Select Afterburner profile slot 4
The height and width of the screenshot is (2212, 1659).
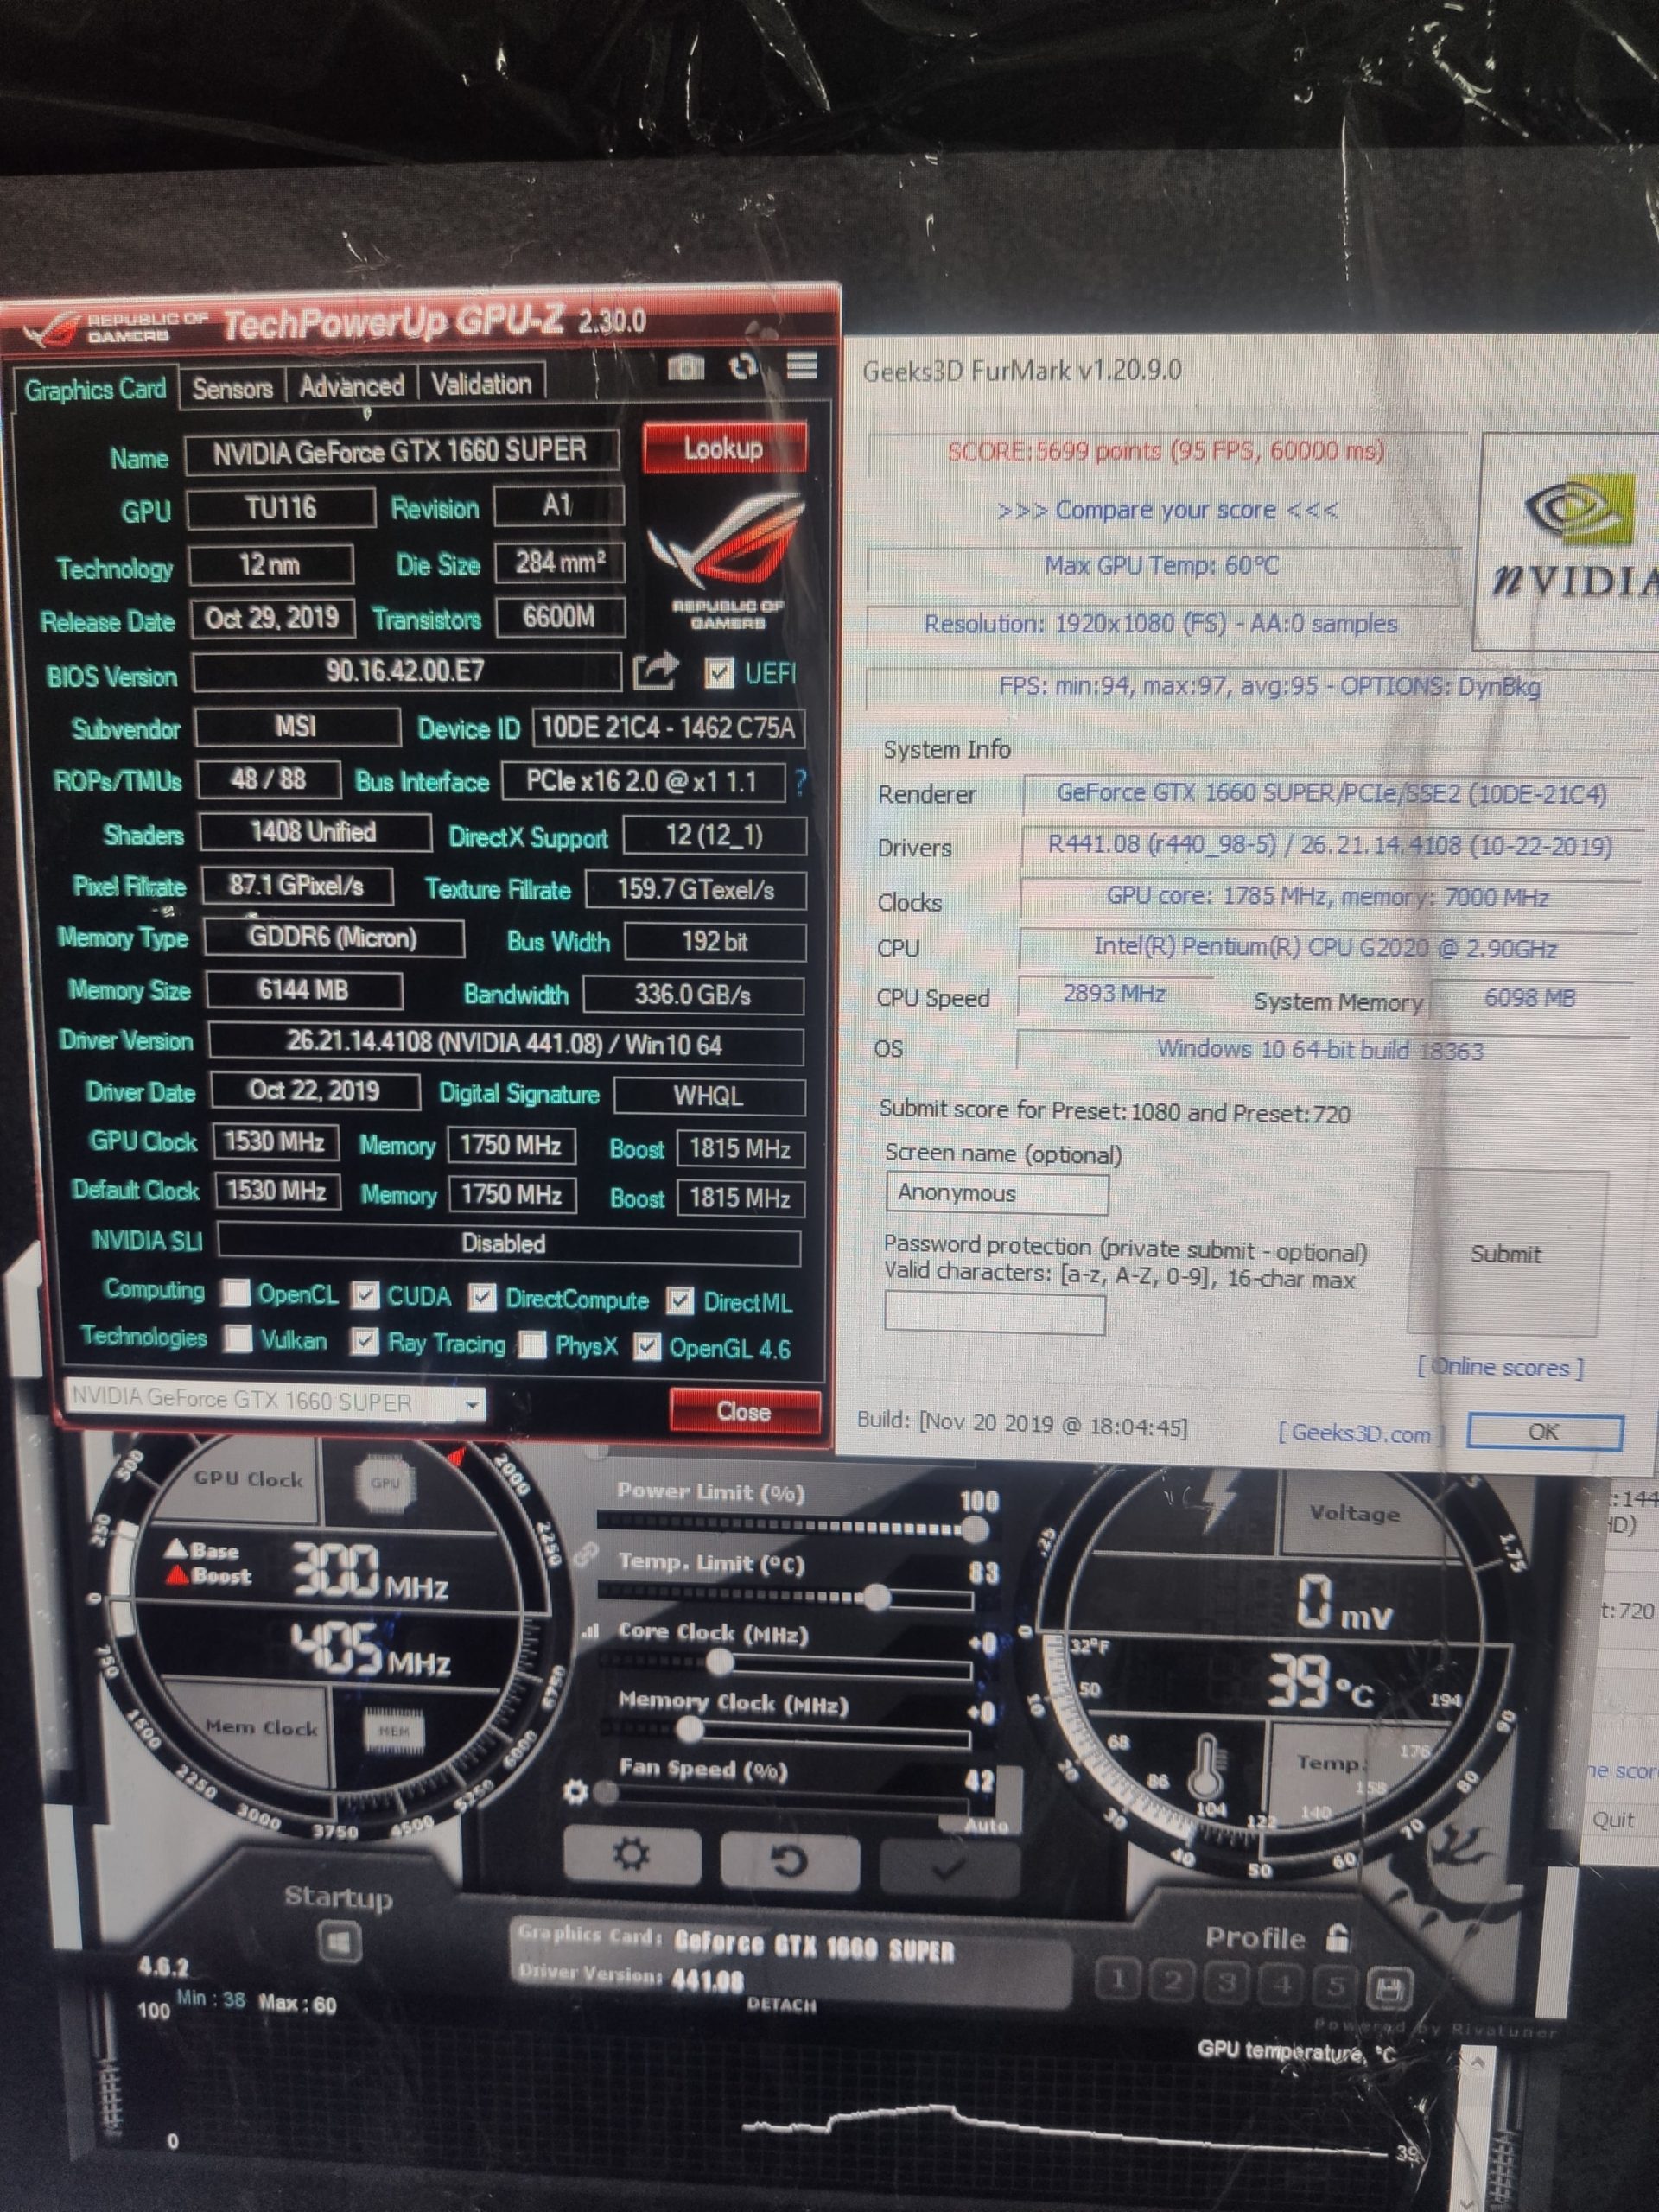1281,1984
